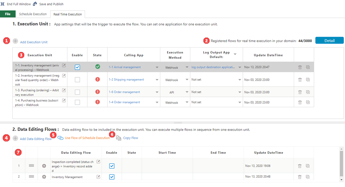Screen dimensions: 345x187
Task: Open Not set log dropdown for 1-2 row
Action: [x=240, y=80]
